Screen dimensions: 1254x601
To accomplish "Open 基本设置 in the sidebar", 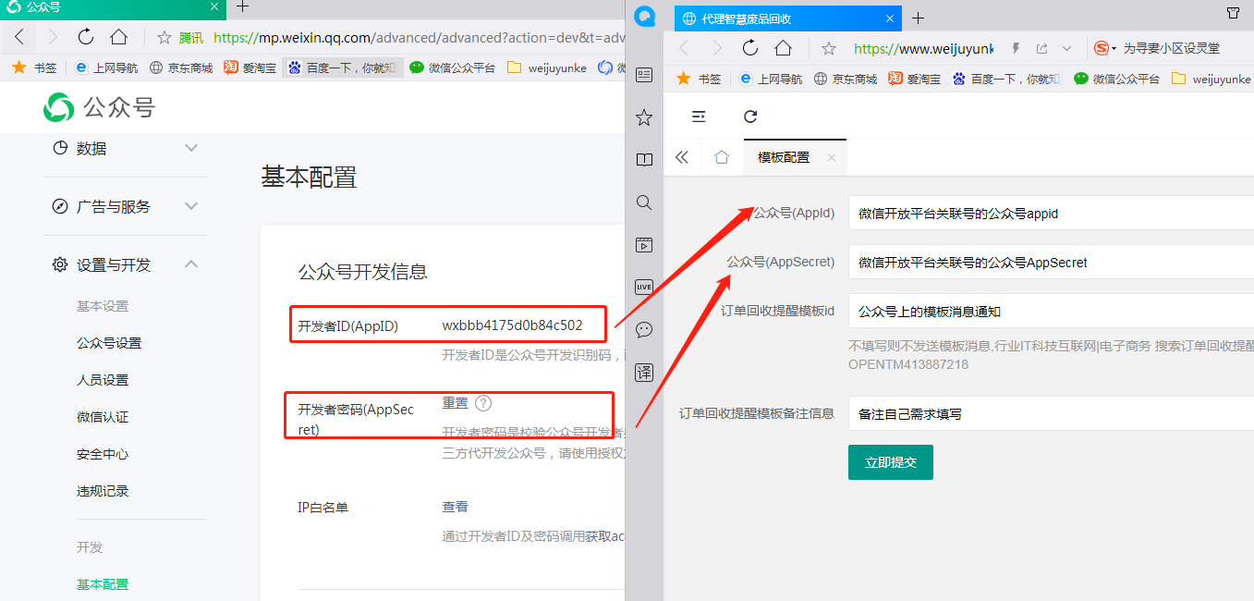I will 103,306.
